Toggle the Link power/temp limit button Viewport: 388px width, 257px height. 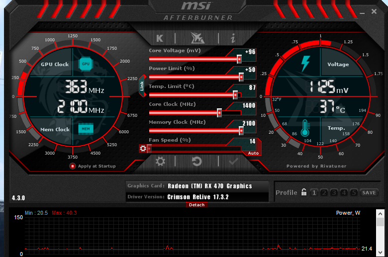pos(142,86)
